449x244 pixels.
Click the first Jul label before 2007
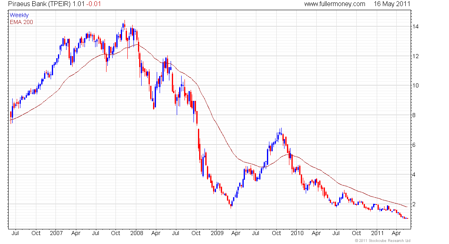click(15, 233)
